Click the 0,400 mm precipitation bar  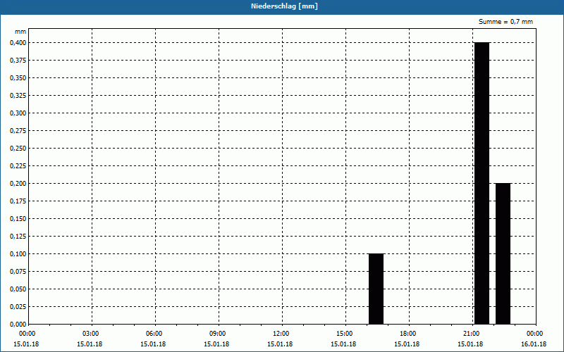[482, 183]
